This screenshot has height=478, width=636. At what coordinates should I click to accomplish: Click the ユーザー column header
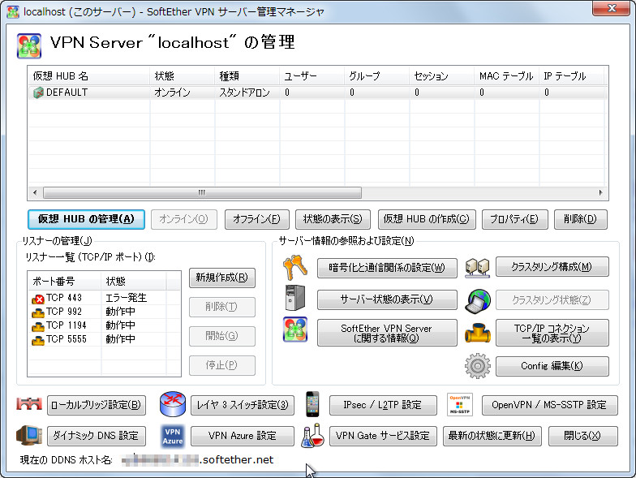coord(312,76)
